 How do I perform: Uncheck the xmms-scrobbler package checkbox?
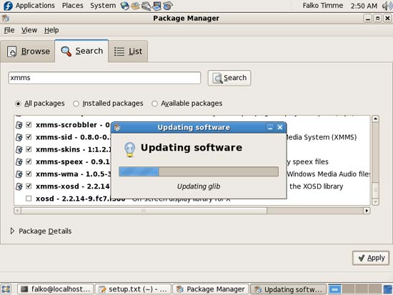(x=29, y=124)
